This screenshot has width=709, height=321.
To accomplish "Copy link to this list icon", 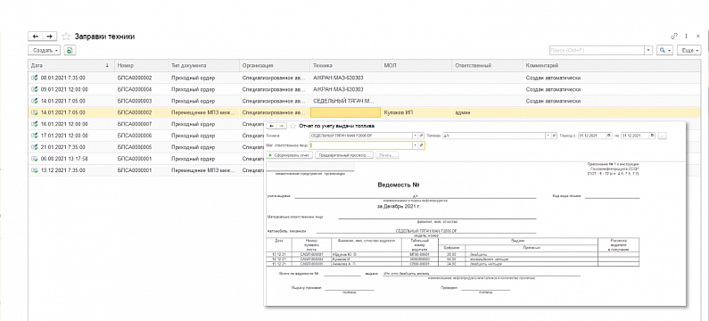I will tap(674, 37).
